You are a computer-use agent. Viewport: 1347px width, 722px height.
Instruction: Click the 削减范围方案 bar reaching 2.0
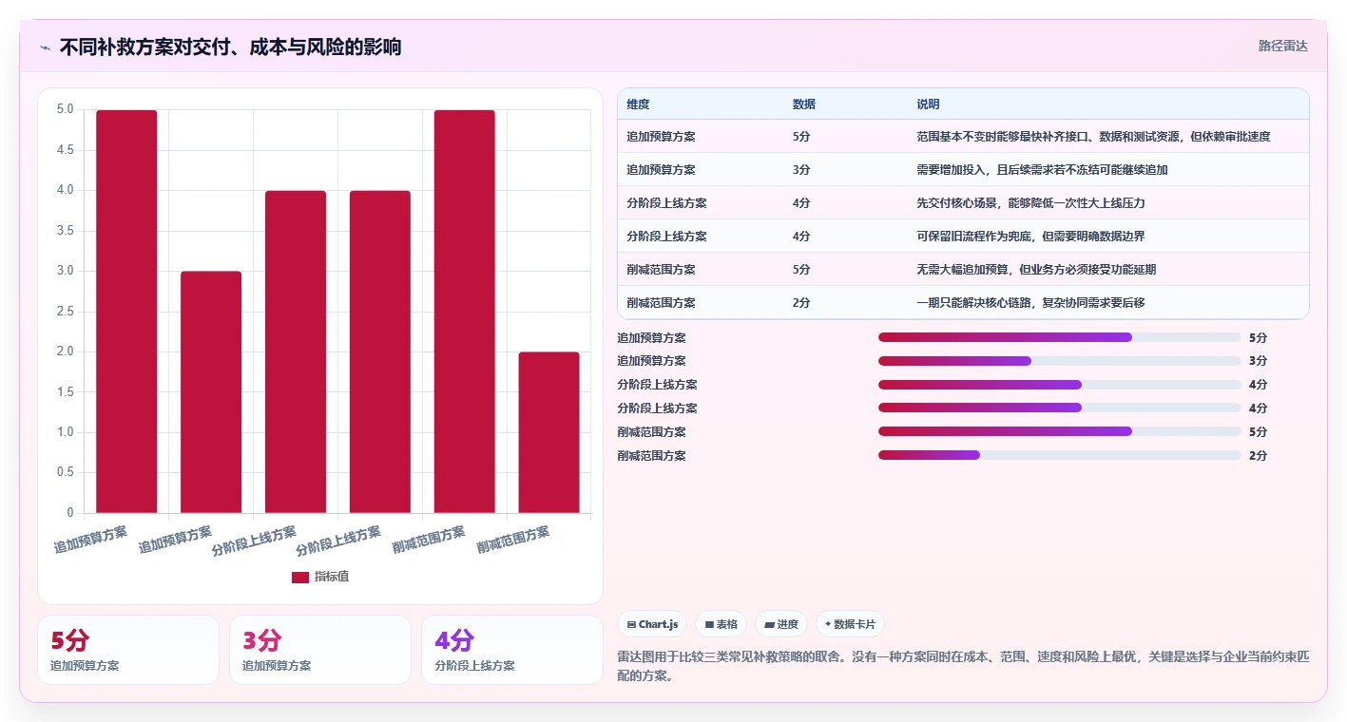549,432
